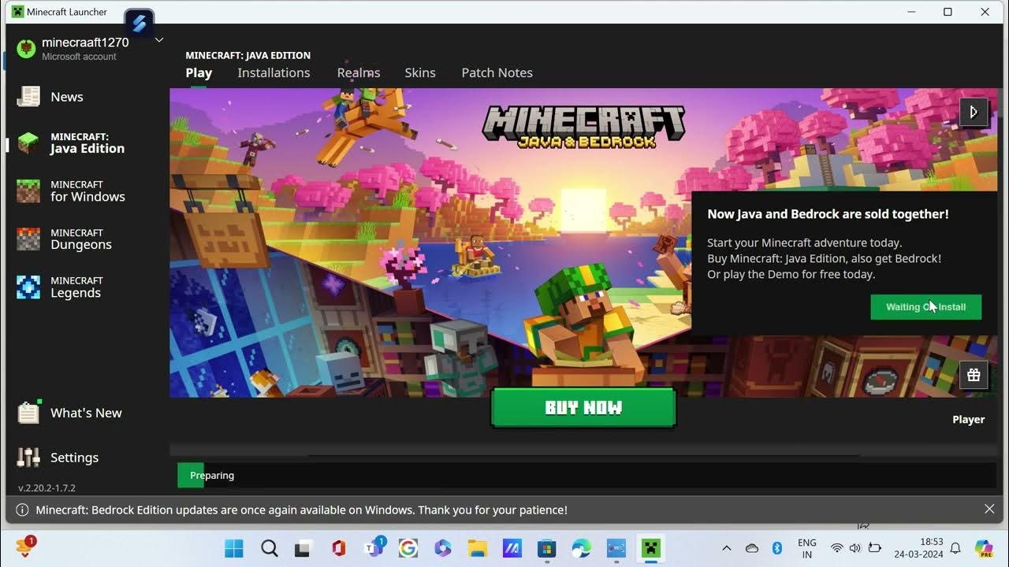Open the Patch Notes tab
The image size is (1009, 567).
click(497, 72)
